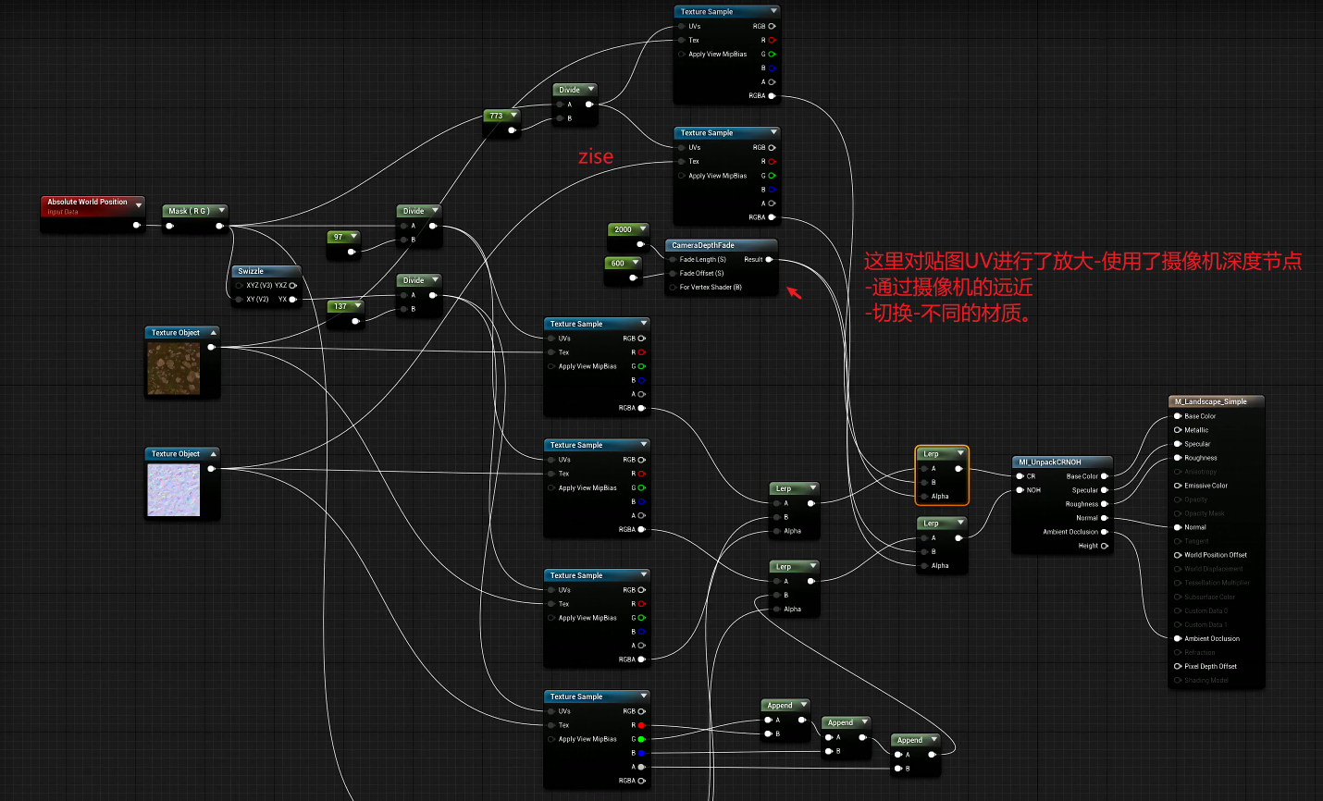
Task: Click M_Landscape_Simple Base Color input pin
Action: tap(1178, 416)
